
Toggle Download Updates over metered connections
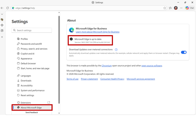tap(184, 52)
